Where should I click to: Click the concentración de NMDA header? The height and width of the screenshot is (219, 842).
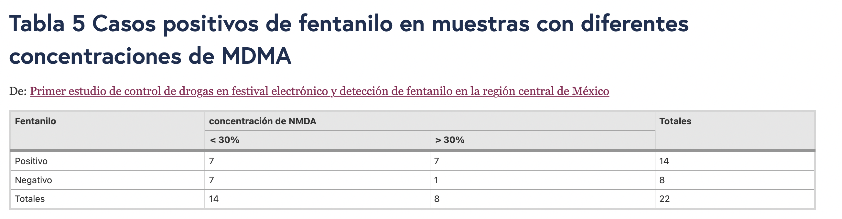[x=263, y=121]
